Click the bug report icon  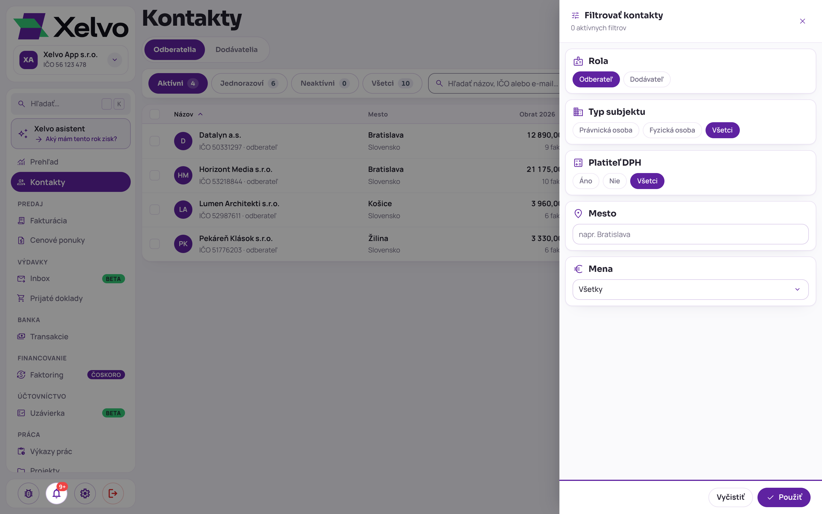click(x=29, y=493)
